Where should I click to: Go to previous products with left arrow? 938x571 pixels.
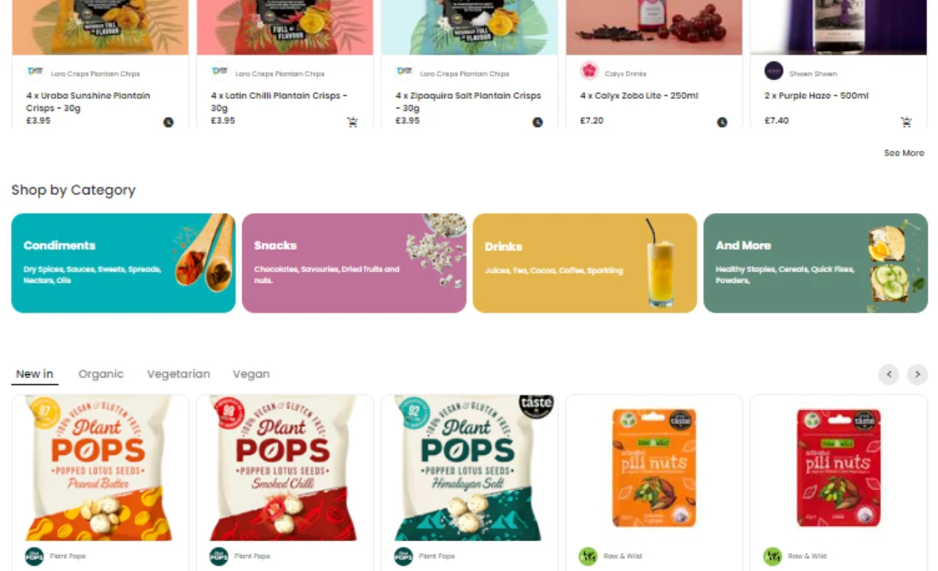(x=889, y=374)
